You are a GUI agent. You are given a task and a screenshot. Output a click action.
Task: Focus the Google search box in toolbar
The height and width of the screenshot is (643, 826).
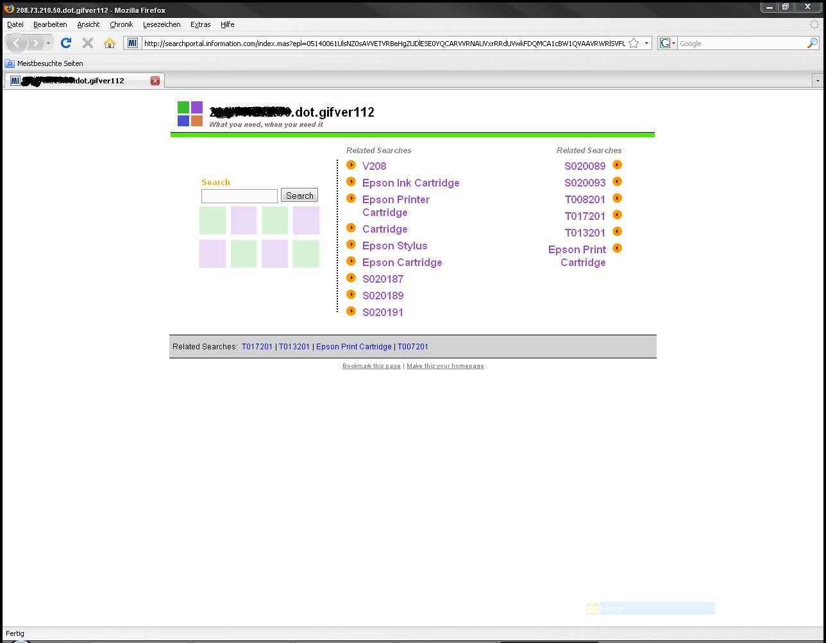(x=741, y=44)
